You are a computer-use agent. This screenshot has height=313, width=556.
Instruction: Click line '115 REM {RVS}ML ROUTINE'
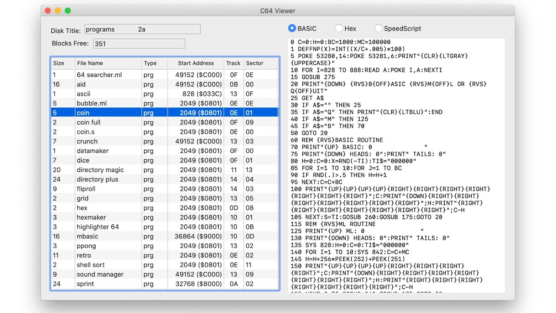coord(334,224)
